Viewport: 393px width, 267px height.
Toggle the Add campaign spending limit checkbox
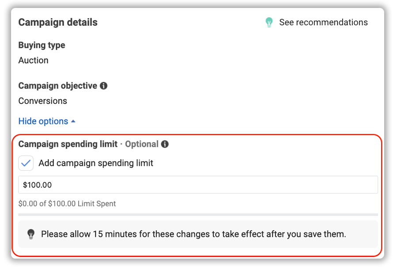pos(26,163)
